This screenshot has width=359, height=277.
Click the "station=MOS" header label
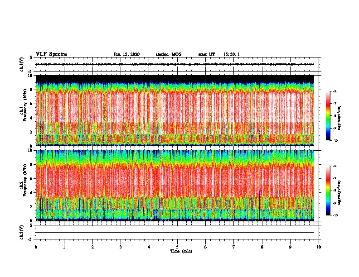(169, 54)
